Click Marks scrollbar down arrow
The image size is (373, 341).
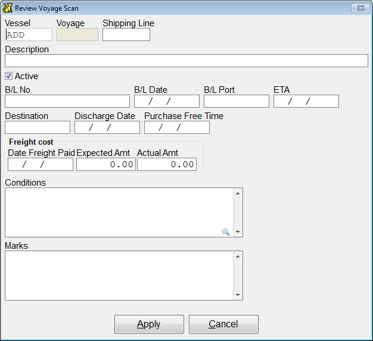(238, 295)
